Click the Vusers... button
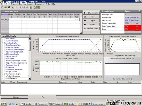Screen dimensions: 142x106 pos(91,25)
